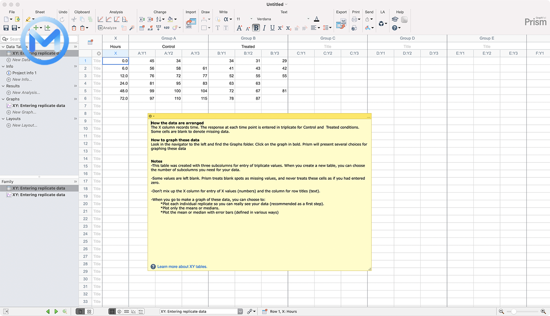Click the Analyze button
Image resolution: width=550 pixels, height=316 pixels.
pyautogui.click(x=107, y=28)
